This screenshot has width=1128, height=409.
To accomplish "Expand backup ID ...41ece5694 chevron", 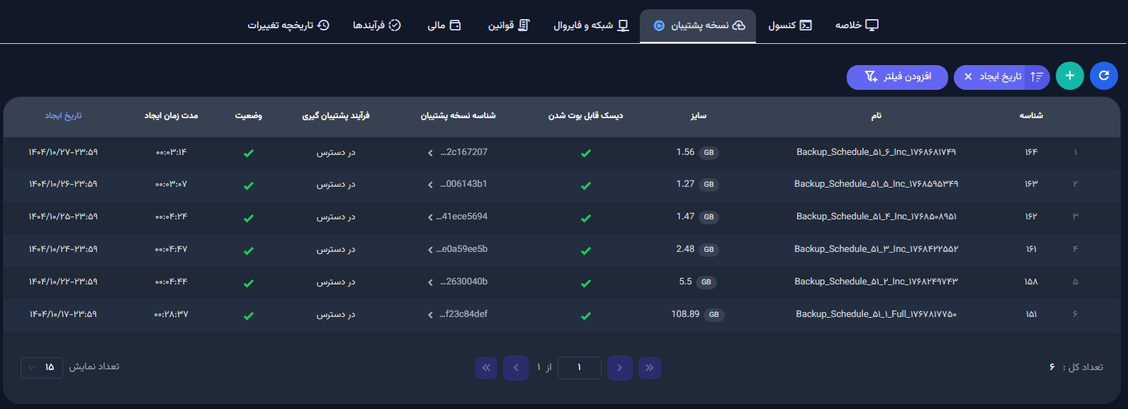I will [430, 217].
